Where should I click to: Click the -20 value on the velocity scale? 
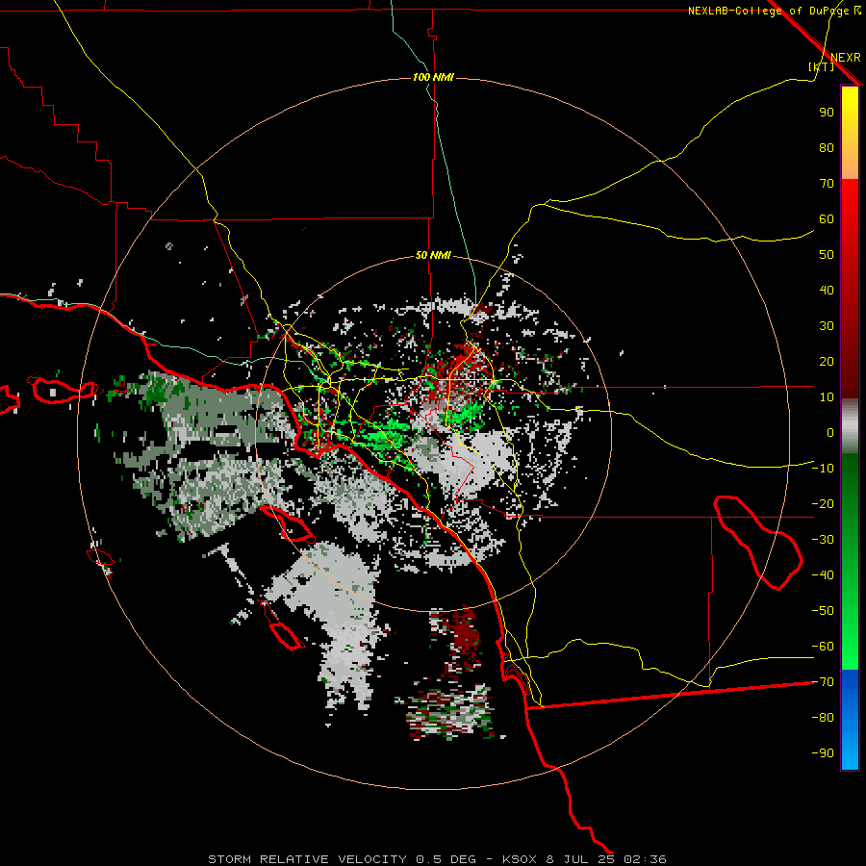tap(823, 504)
